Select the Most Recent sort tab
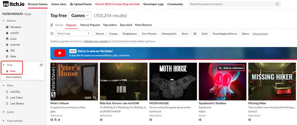The height and width of the screenshot is (125, 297). tap(143, 25)
